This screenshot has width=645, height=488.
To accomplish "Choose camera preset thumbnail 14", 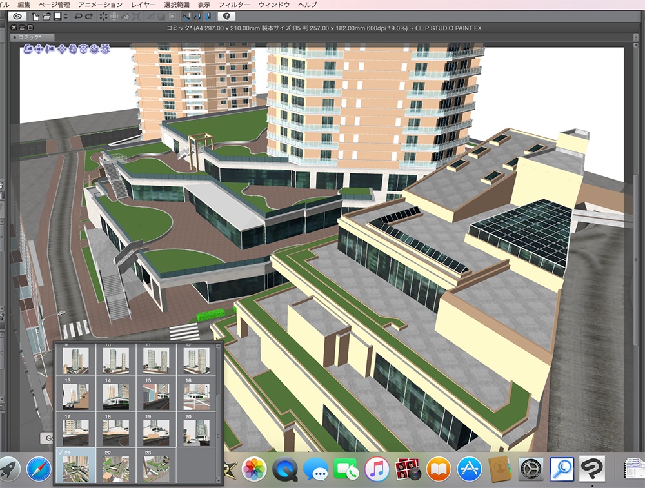I will tap(116, 393).
